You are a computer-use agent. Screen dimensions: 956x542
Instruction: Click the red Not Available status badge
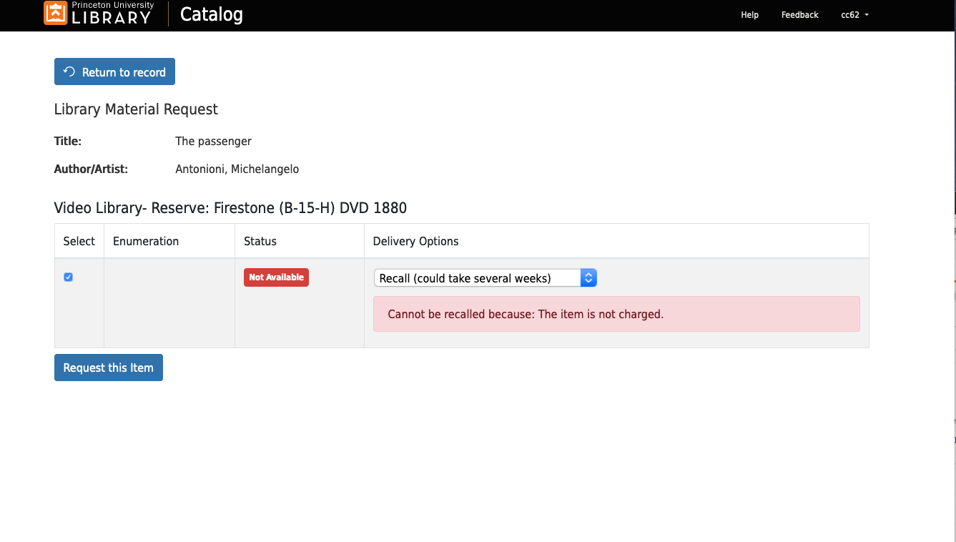tap(276, 277)
